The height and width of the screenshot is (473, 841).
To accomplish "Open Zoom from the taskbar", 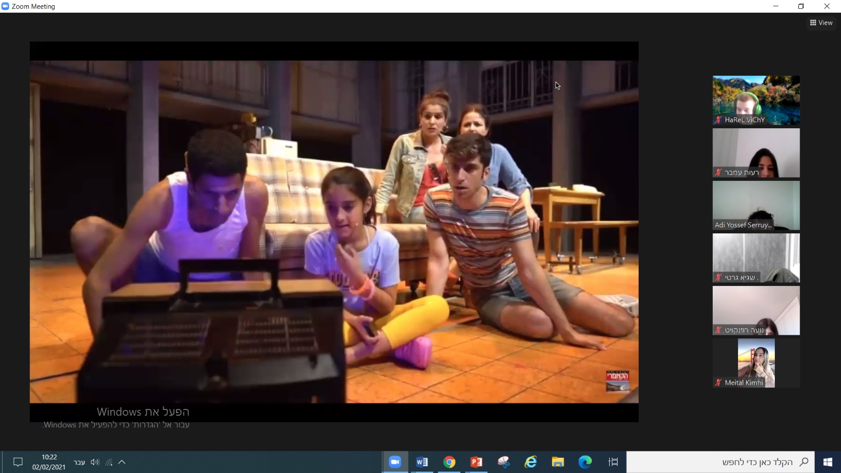I will tap(395, 462).
